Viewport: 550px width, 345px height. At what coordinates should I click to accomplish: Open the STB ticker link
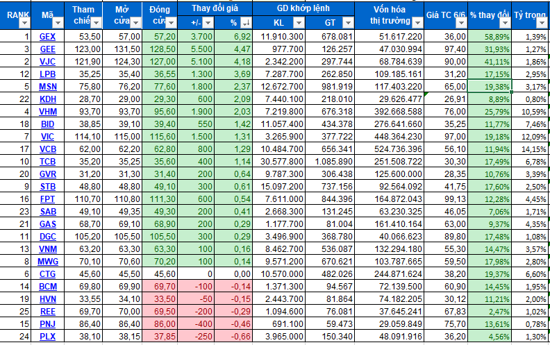point(47,187)
